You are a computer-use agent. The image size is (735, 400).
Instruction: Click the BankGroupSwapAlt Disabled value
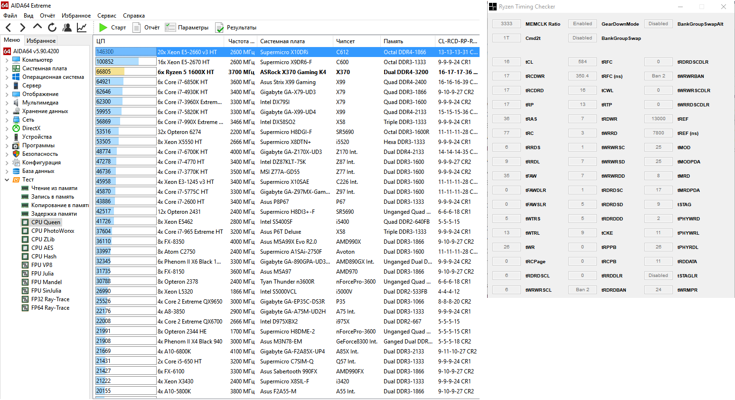(x=659, y=24)
